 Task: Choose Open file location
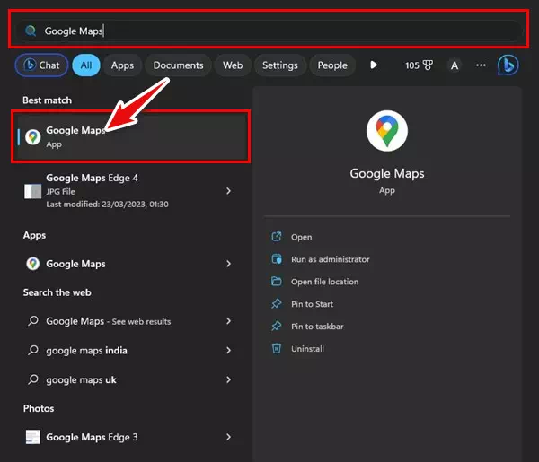pos(325,282)
